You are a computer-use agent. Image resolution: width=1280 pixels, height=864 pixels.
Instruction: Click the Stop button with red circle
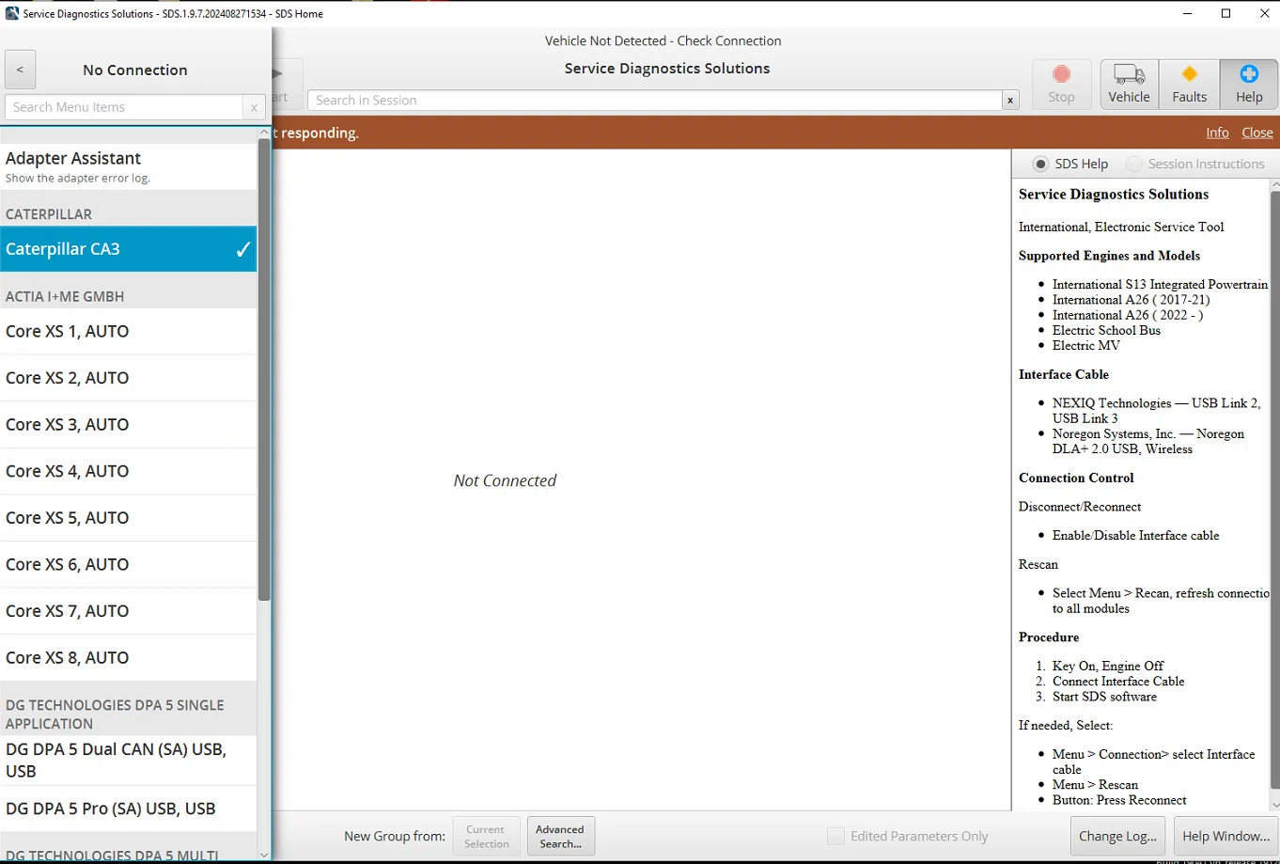[1061, 85]
